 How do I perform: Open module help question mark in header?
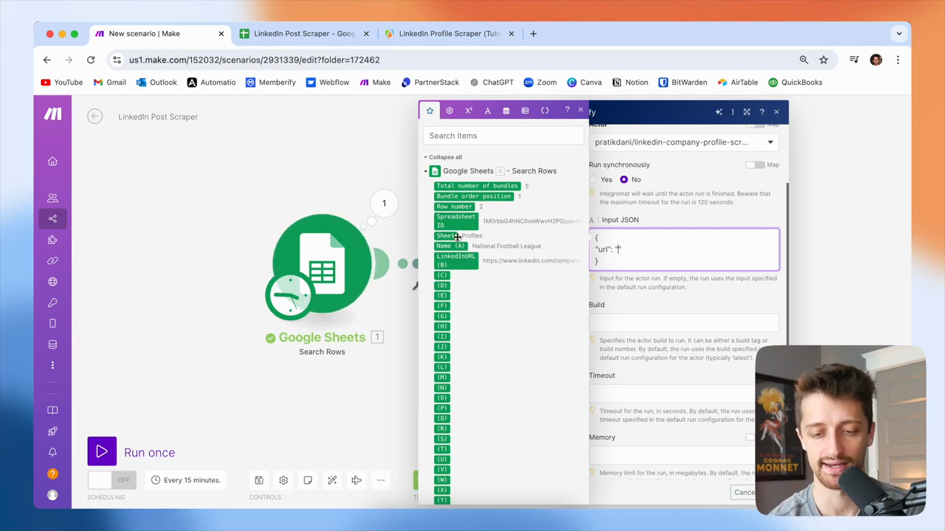pos(762,112)
